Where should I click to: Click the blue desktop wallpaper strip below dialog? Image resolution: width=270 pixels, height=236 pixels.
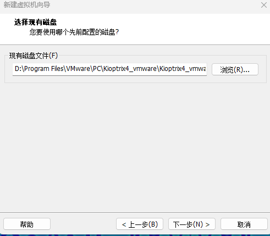tap(135, 235)
